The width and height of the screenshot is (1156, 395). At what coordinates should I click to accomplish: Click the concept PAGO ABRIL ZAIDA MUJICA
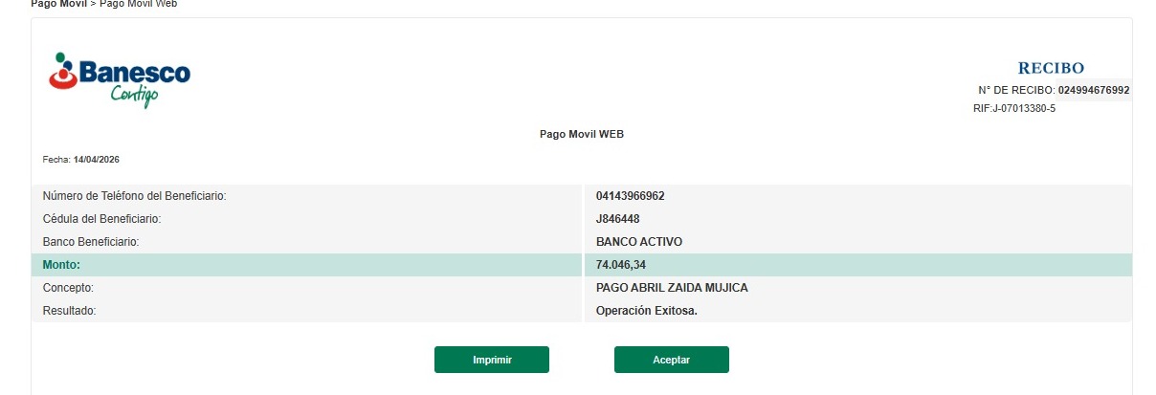click(x=672, y=288)
